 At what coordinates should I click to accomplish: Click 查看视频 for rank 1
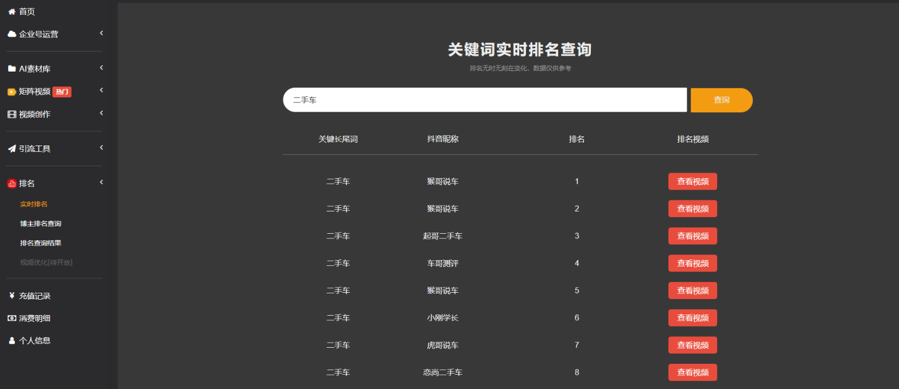[x=692, y=182]
